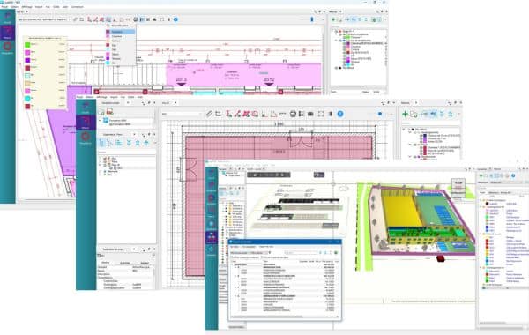Screen dimensions: 529x335
Task: Open Connexion menu in back window
Action: pos(77,7)
